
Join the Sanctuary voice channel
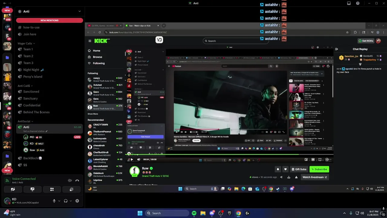pyautogui.click(x=31, y=98)
